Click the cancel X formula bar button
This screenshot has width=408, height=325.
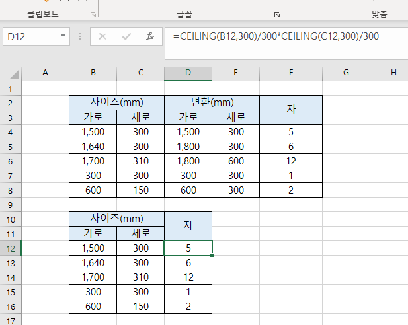102,36
